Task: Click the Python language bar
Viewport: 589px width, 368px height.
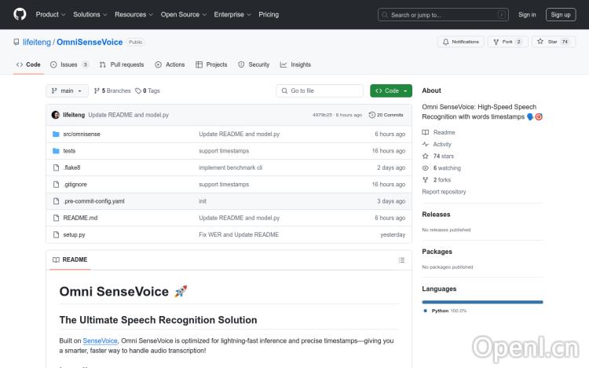Action: (x=482, y=302)
